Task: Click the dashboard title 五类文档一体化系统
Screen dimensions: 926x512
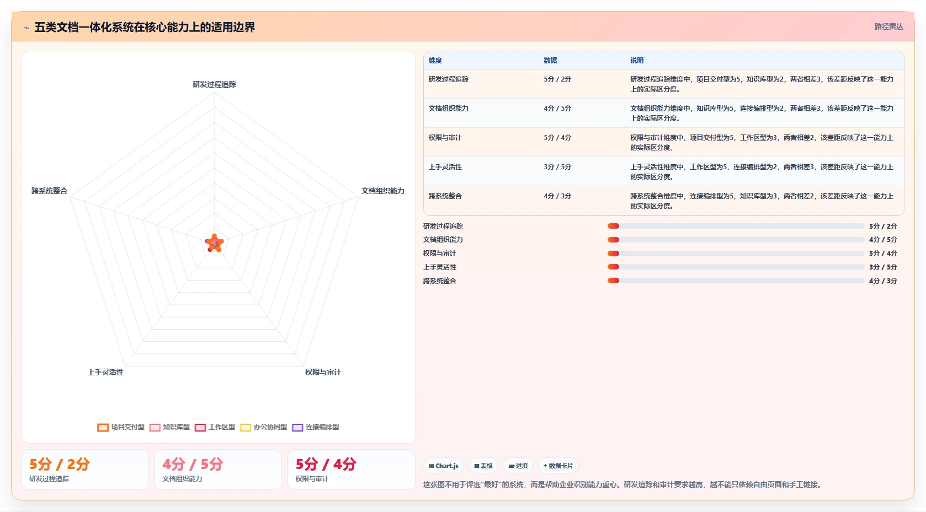Action: click(x=145, y=27)
